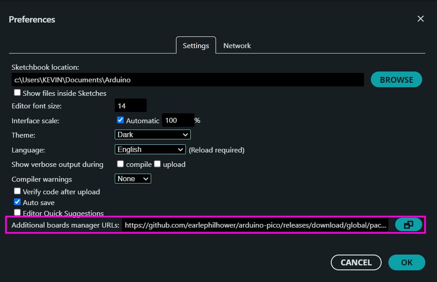
Task: Dismiss changes with CANCEL
Action: [356, 262]
